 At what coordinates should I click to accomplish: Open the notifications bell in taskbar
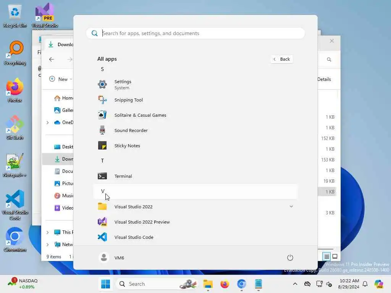click(365, 284)
